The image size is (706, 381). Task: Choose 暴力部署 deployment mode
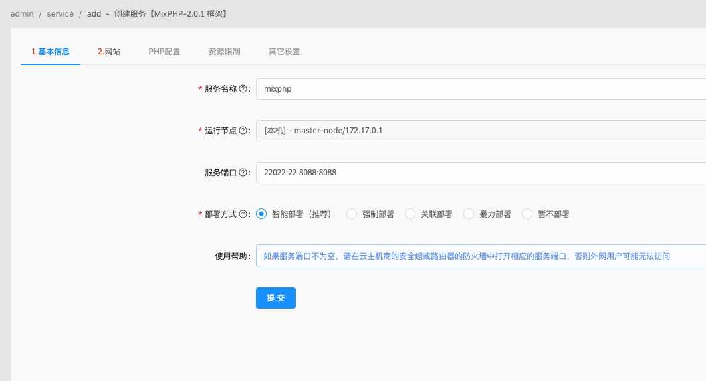(469, 214)
